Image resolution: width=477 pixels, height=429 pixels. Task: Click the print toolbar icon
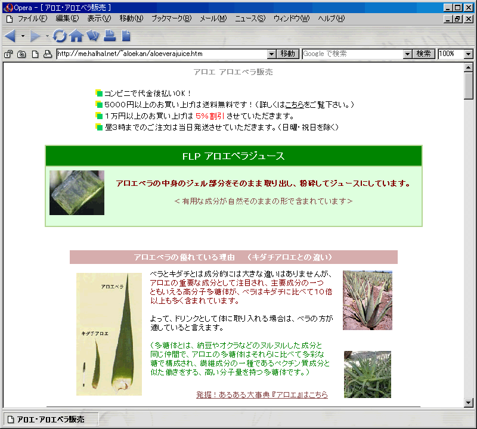pyautogui.click(x=110, y=36)
